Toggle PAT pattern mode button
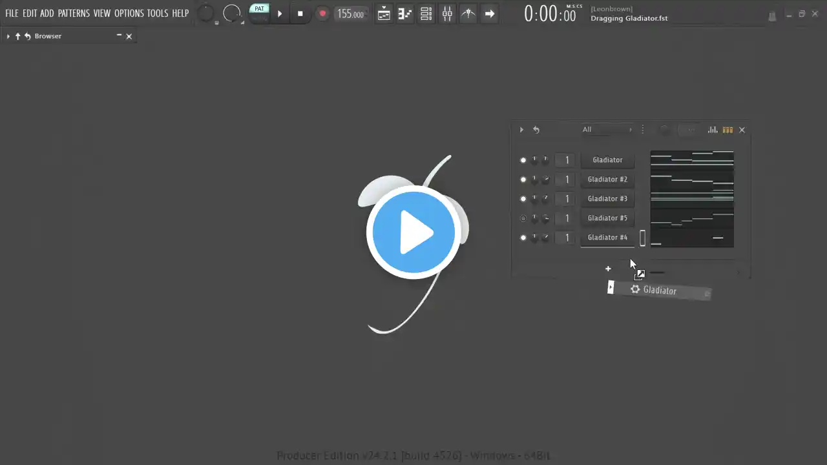The image size is (827, 465). 259,9
